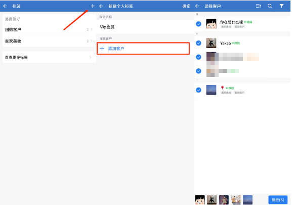Open the funnel filter icon

click(x=281, y=6)
